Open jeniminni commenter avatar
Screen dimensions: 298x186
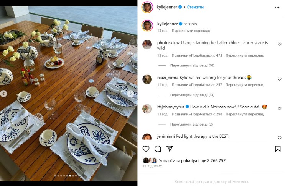[147, 137]
